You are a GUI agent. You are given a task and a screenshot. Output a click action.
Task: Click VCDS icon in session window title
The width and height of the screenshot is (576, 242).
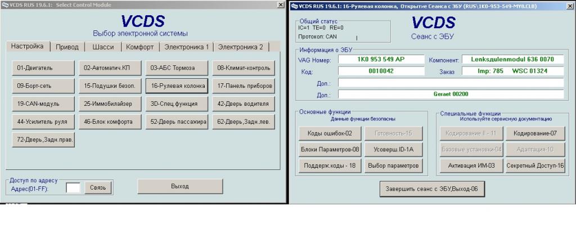click(x=295, y=6)
